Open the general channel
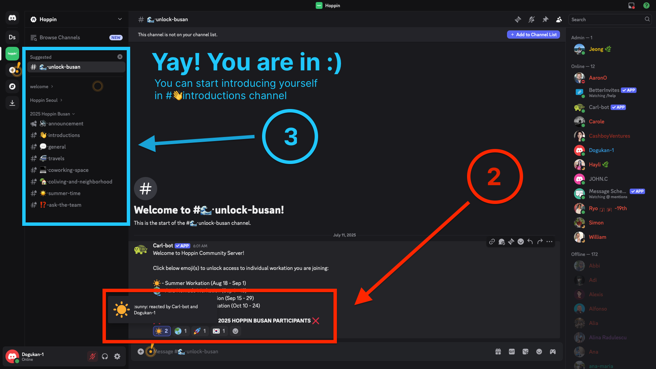 (x=76, y=147)
